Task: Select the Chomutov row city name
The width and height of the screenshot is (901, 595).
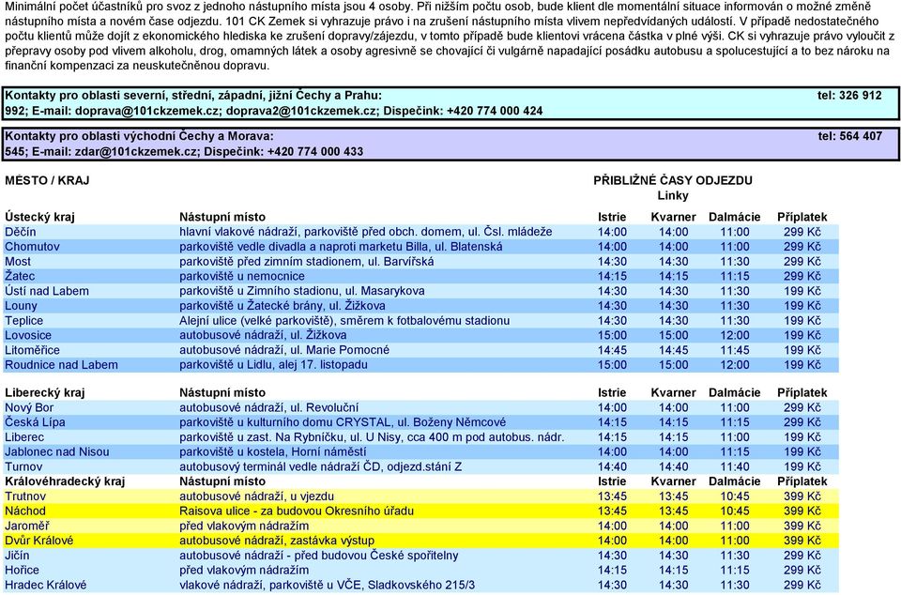Action: [32, 247]
